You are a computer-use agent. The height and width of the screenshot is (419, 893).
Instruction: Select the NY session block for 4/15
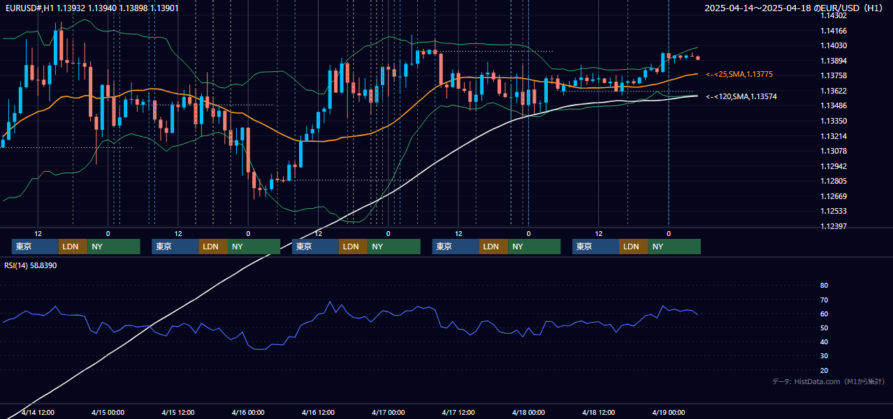pos(254,247)
